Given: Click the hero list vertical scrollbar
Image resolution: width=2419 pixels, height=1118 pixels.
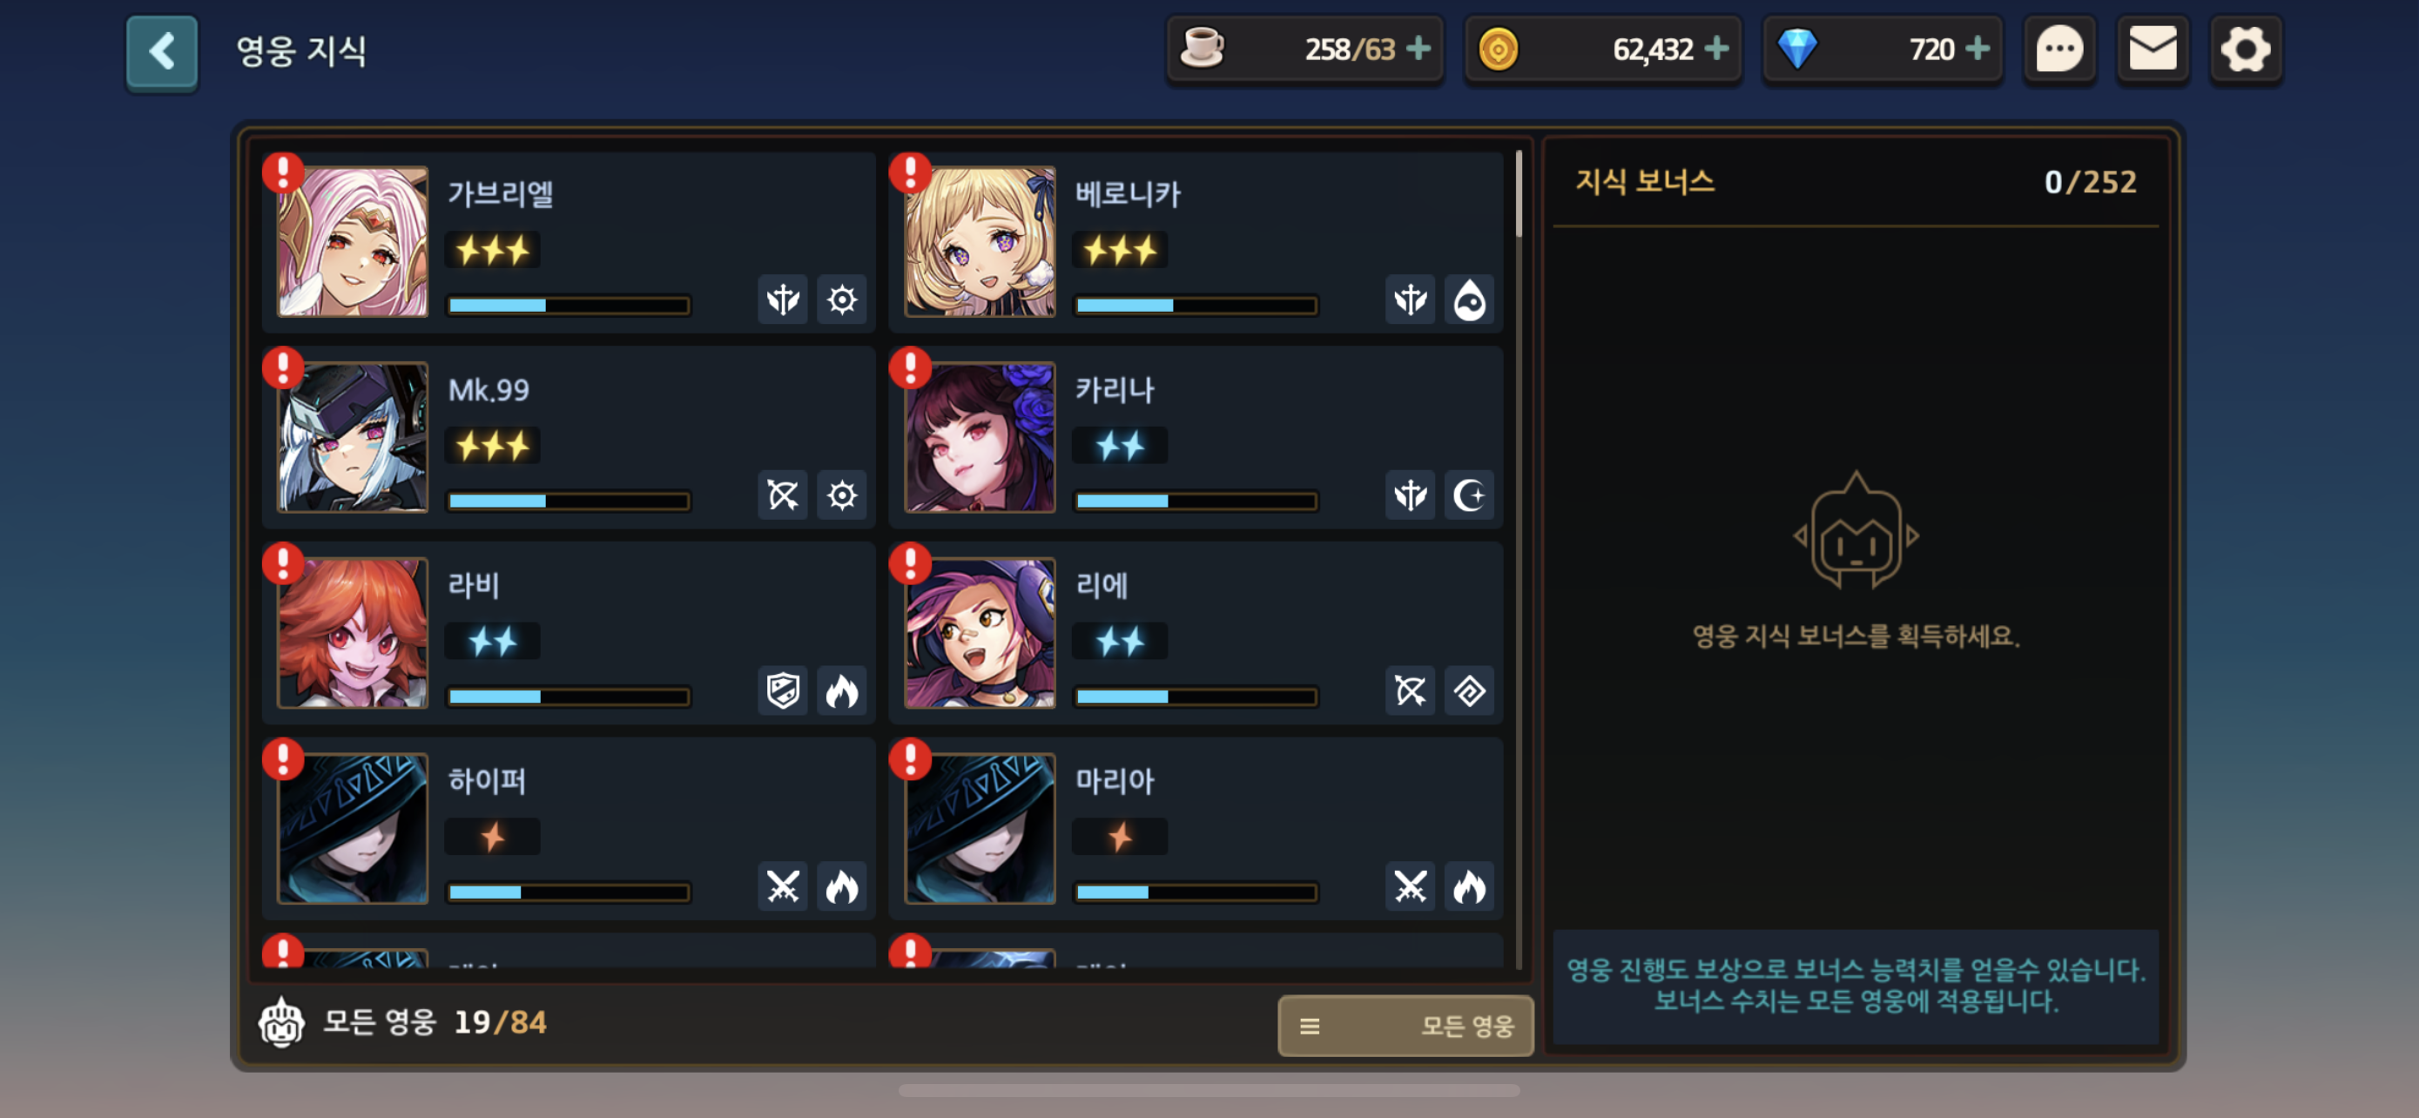Looking at the screenshot, I should coord(1519,192).
